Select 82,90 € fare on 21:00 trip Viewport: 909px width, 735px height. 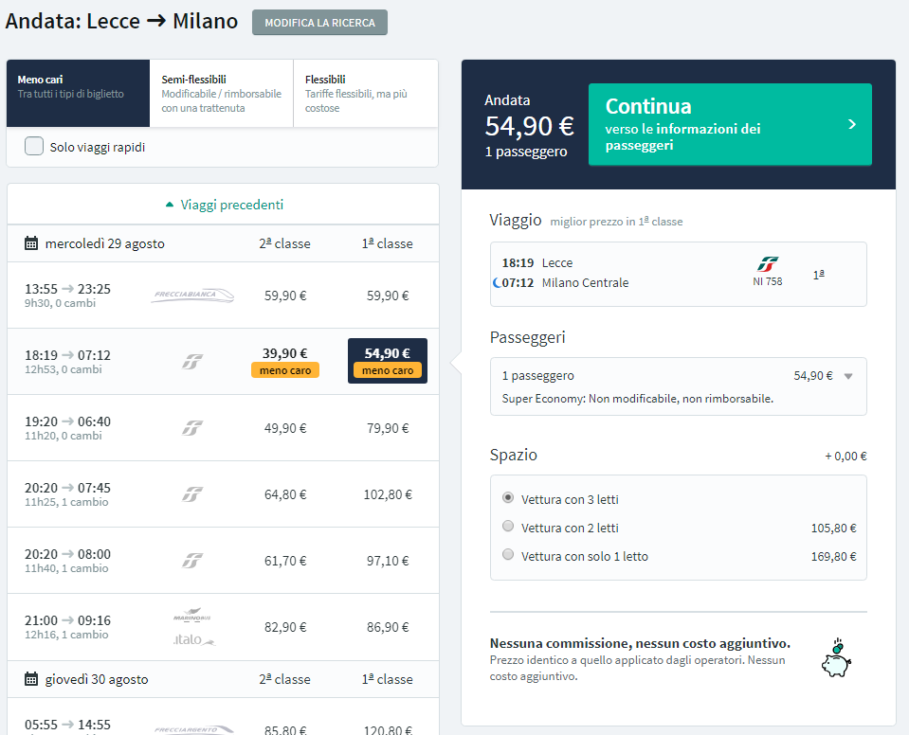point(285,627)
